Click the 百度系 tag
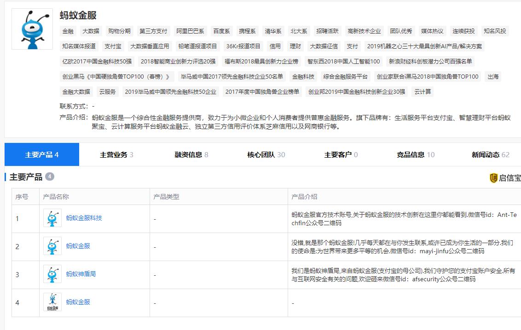Viewport: 521px width, 330px height. 222,31
